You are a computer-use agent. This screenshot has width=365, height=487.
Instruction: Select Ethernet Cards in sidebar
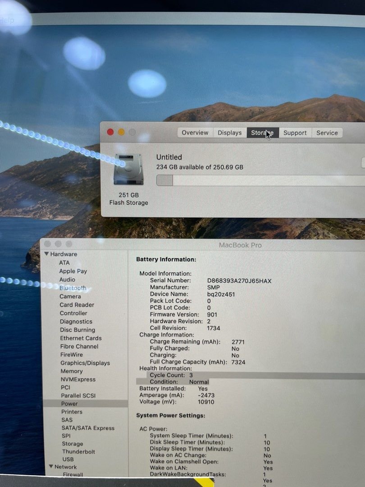tap(81, 338)
